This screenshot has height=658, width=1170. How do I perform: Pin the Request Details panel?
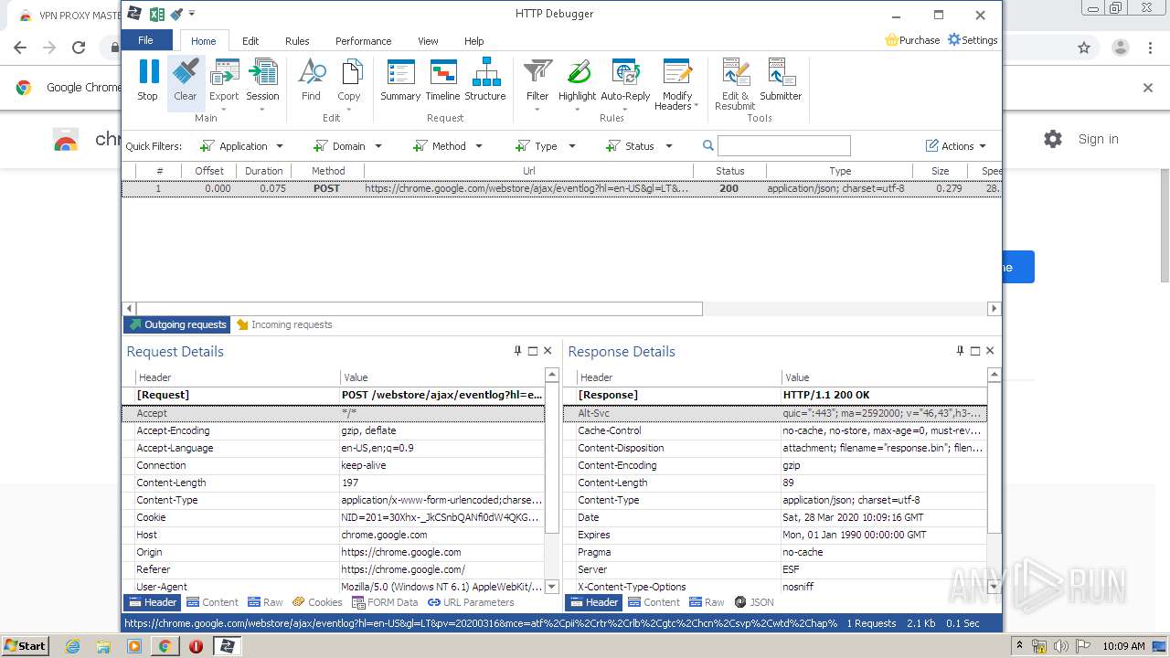[x=518, y=351]
